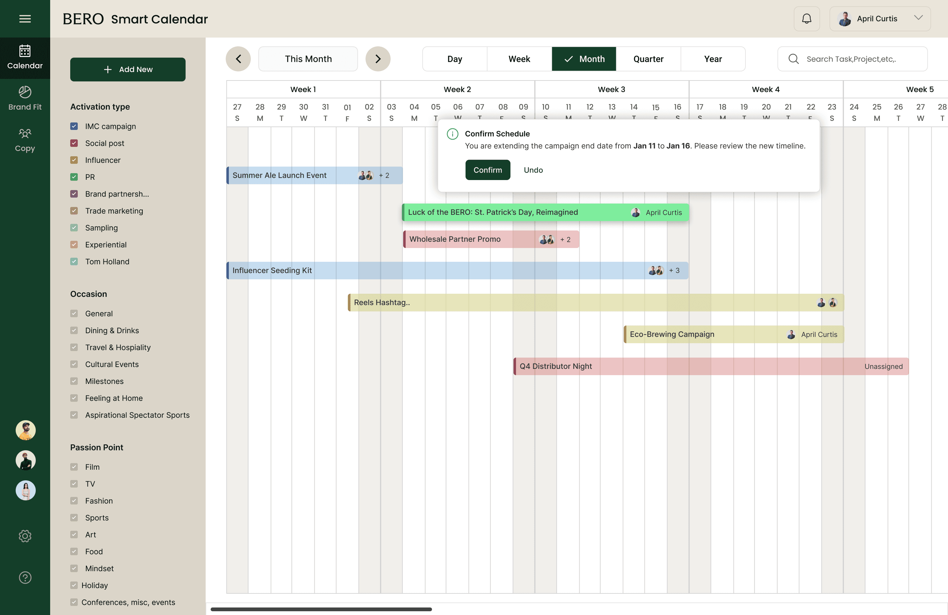Open the hamburger menu icon
This screenshot has height=615, width=948.
[25, 19]
